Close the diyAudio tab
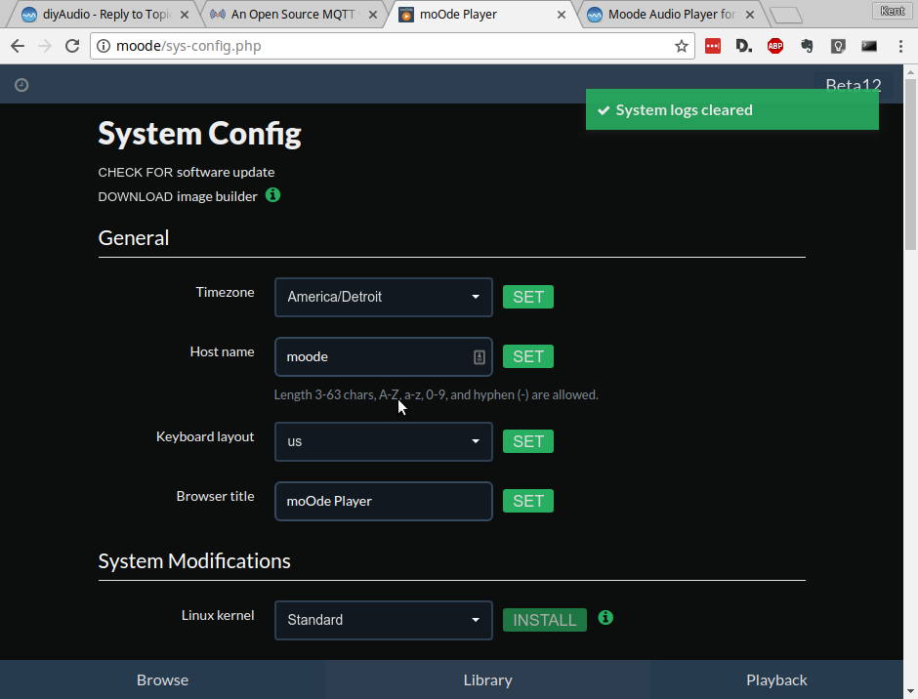Image resolution: width=918 pixels, height=699 pixels. click(185, 15)
